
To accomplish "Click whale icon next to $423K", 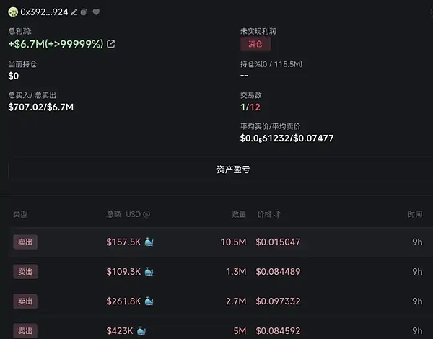I will tap(141, 331).
